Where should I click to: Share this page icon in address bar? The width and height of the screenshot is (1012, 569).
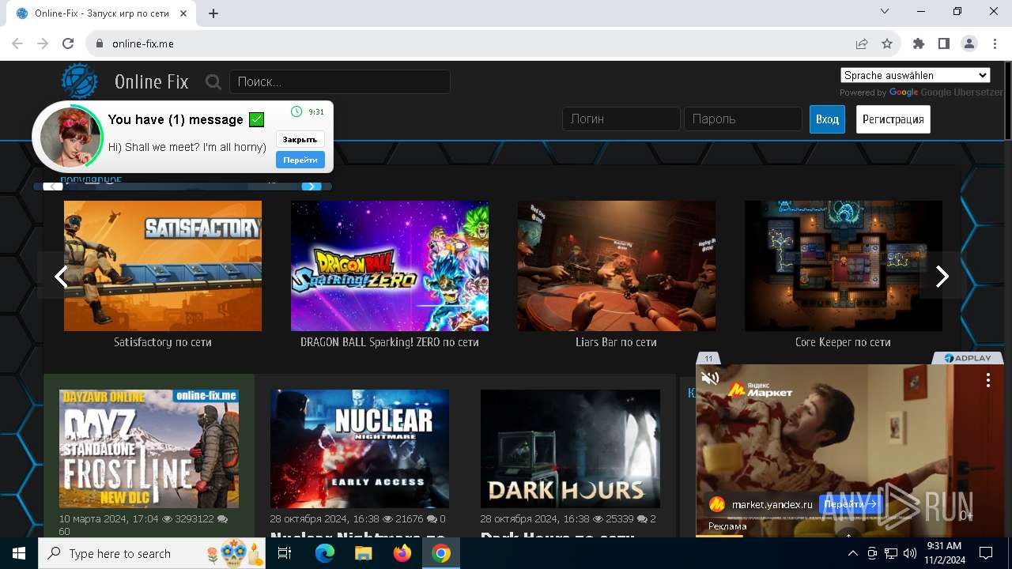tap(862, 43)
